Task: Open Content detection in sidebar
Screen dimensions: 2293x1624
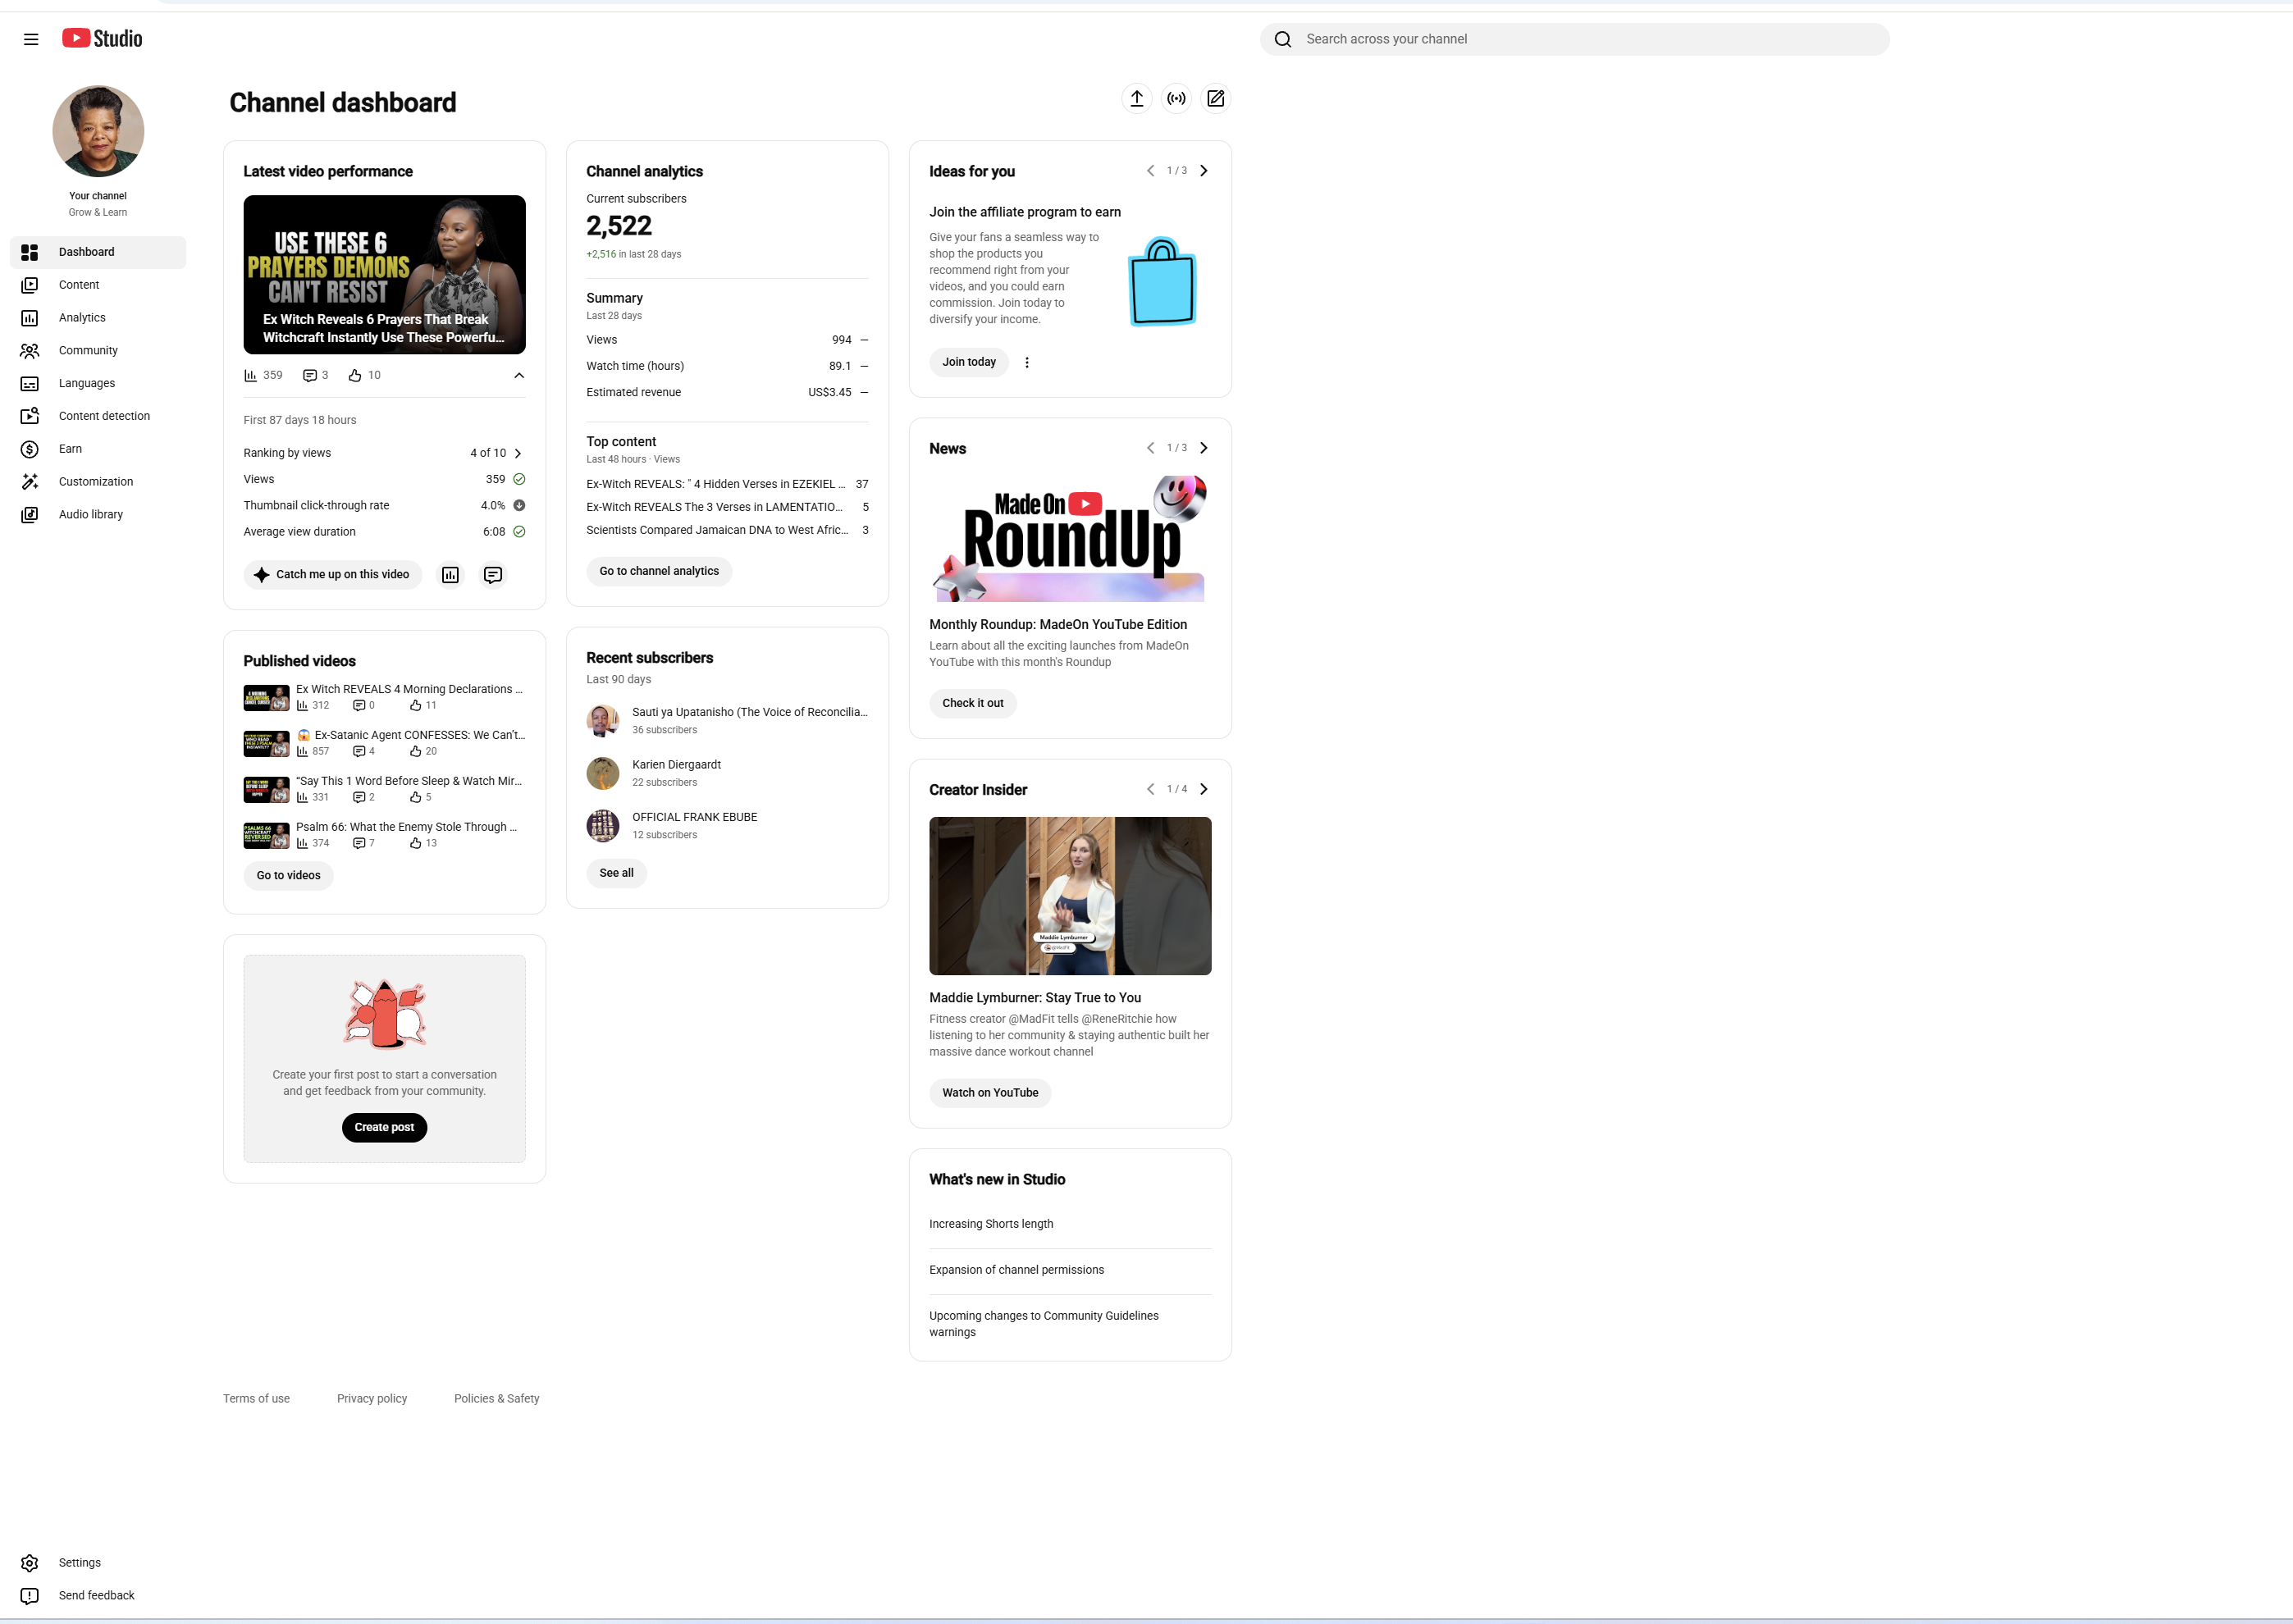Action: (x=98, y=416)
